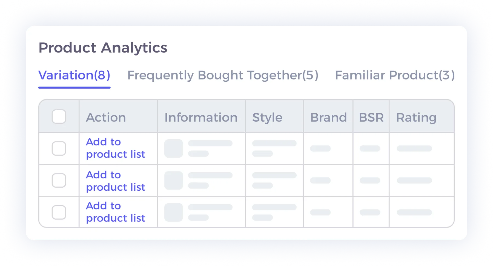493x266 pixels.
Task: Check the select-all checkbox in the header
Action: pyautogui.click(x=59, y=116)
